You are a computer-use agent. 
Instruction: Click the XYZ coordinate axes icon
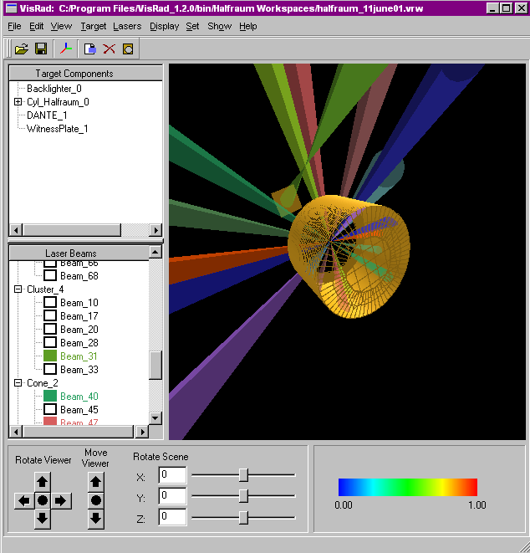click(x=66, y=49)
